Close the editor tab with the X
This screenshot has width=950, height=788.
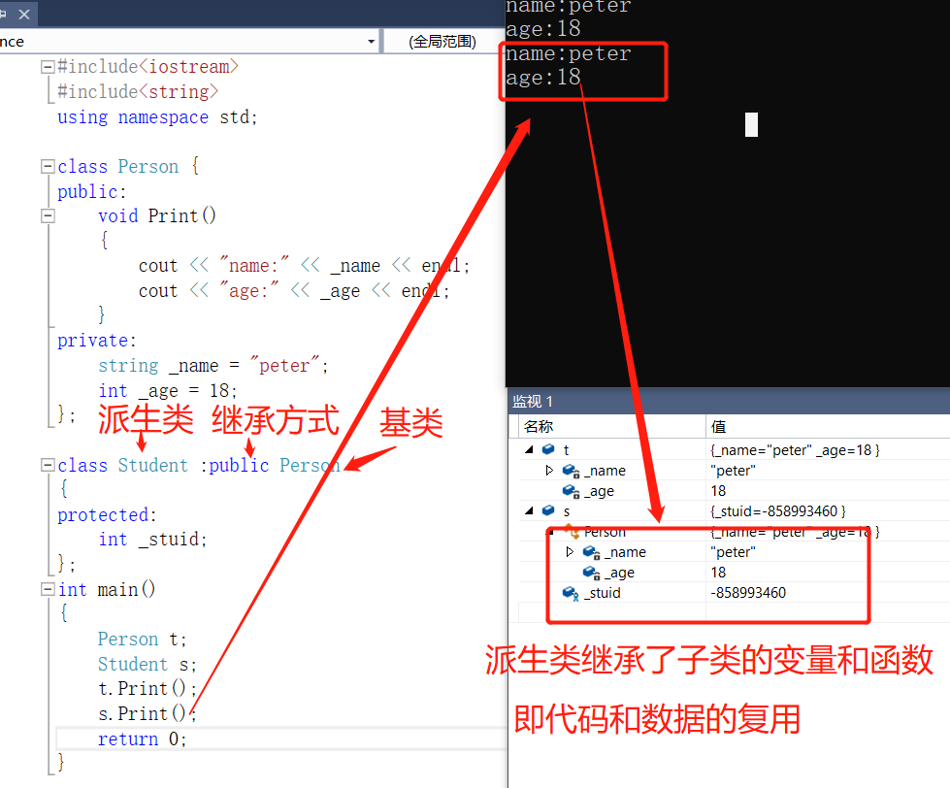point(24,14)
